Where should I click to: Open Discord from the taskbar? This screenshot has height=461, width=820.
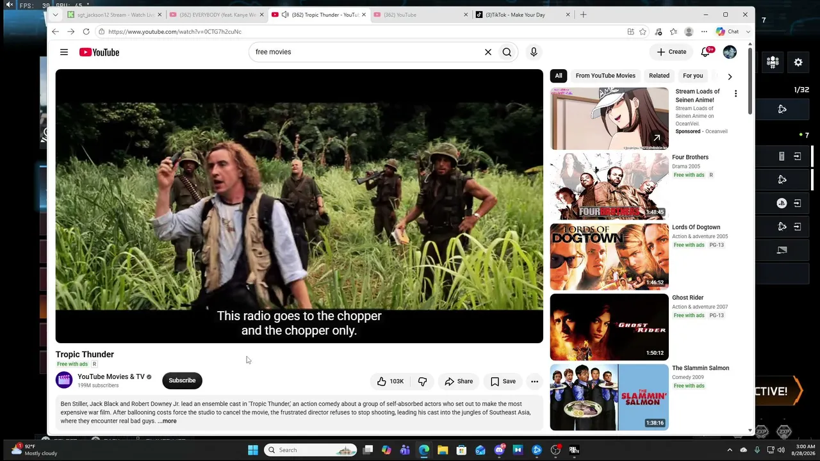[x=499, y=450]
